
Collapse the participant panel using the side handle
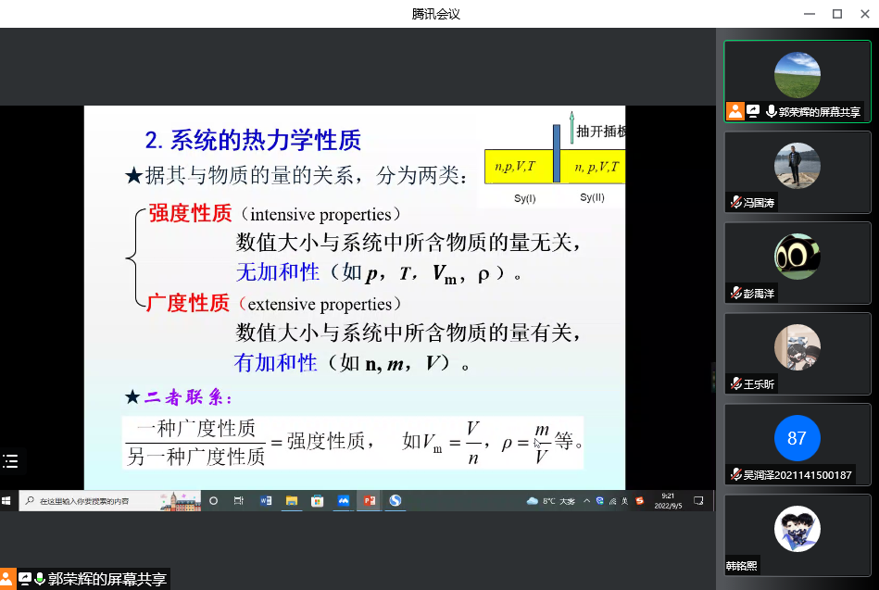tap(713, 377)
